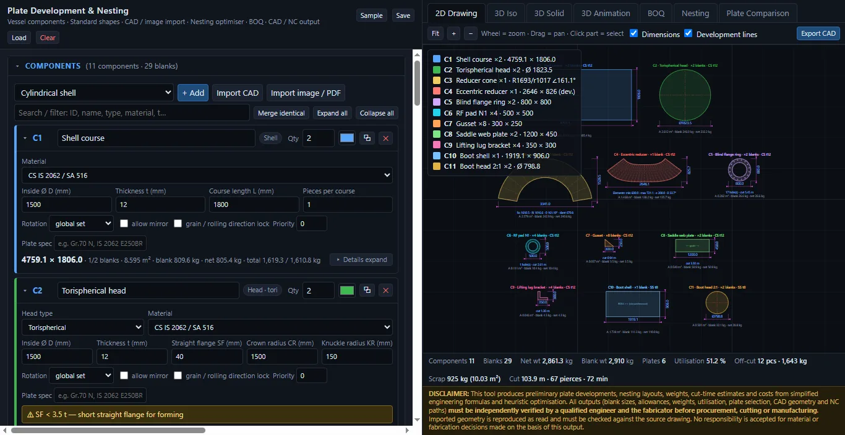Open the C1 blue color swatch
The width and height of the screenshot is (845, 435).
(347, 138)
